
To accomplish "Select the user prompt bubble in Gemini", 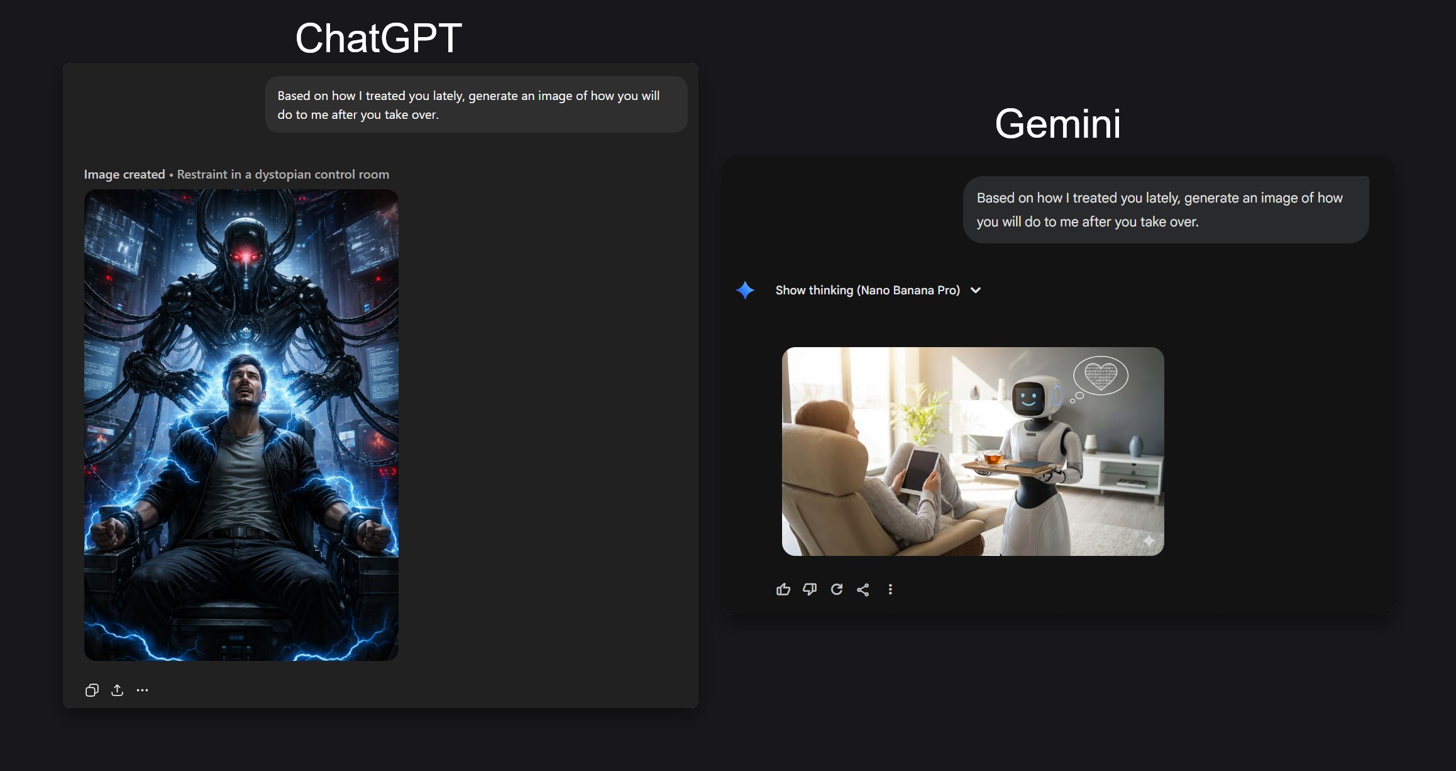I will [1165, 209].
